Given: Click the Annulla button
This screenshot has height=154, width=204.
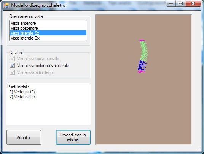Looking at the screenshot, I should (24, 138).
